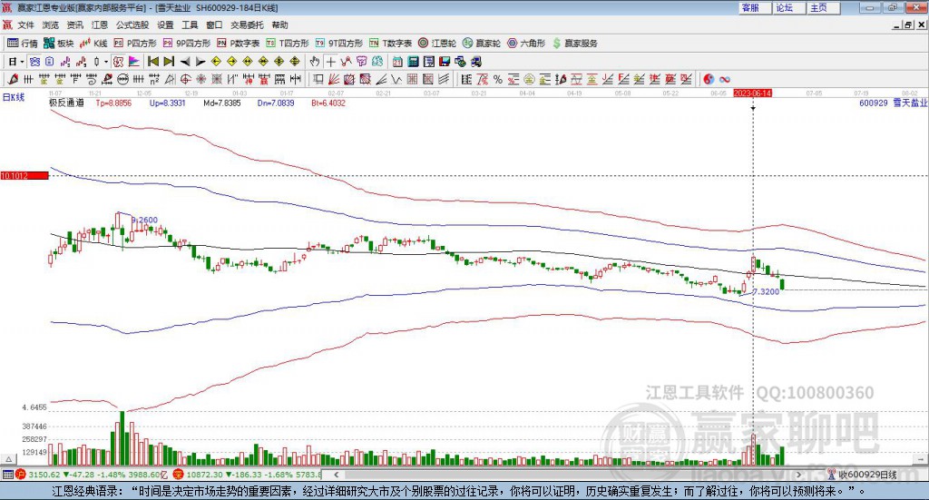Click the Tp=8.8856 indicator value
Screen dimensions: 929x500
tap(113, 103)
